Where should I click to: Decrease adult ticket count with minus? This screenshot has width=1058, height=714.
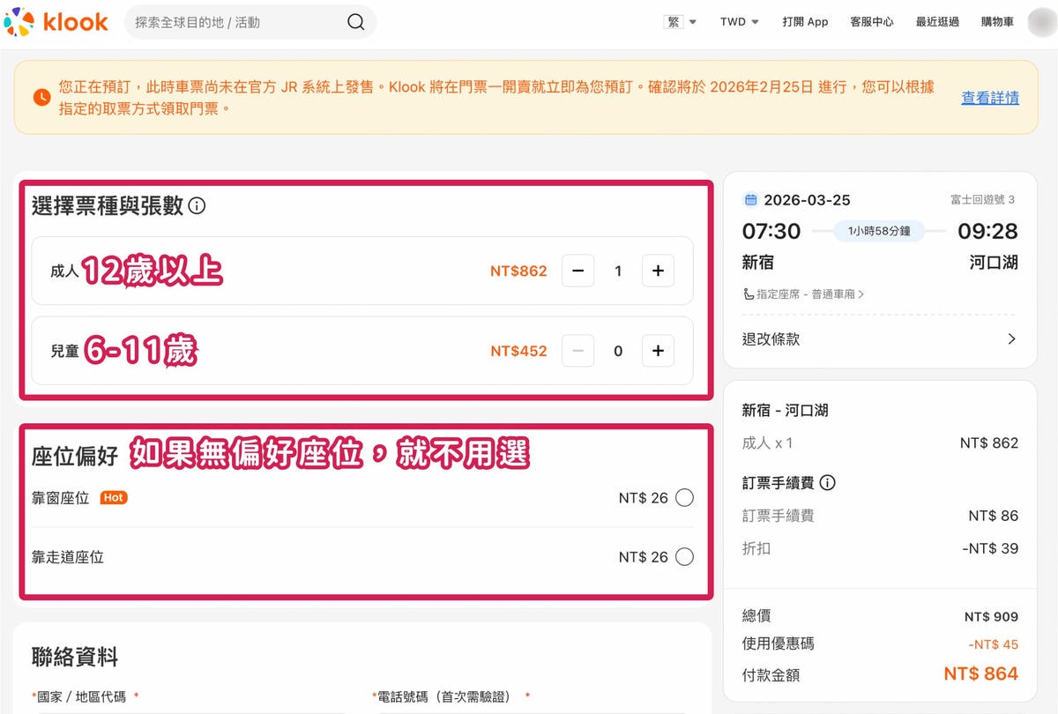[x=577, y=271]
